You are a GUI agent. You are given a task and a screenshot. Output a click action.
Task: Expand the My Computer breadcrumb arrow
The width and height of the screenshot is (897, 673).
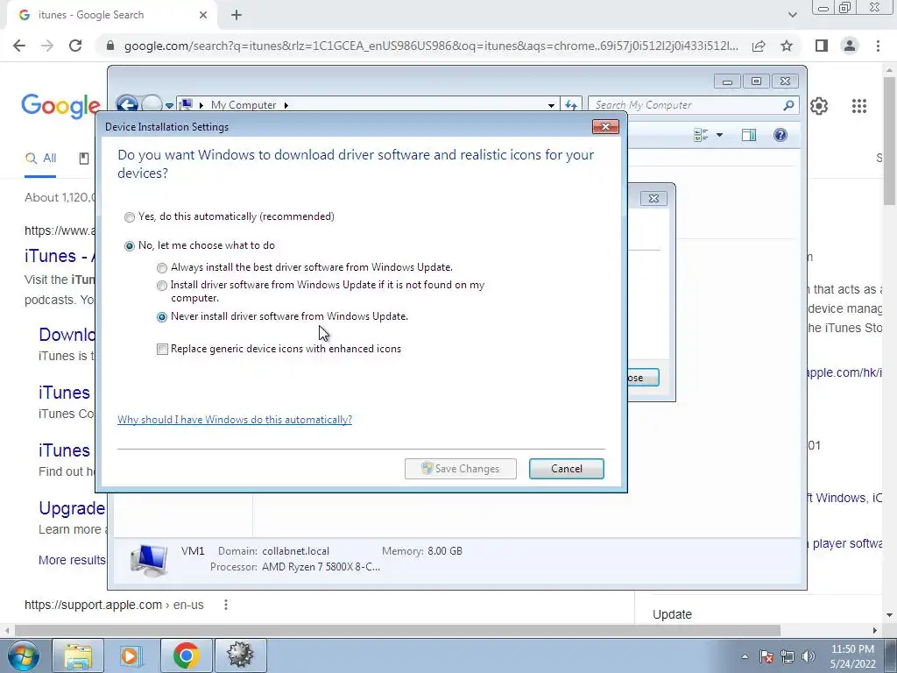(x=286, y=105)
